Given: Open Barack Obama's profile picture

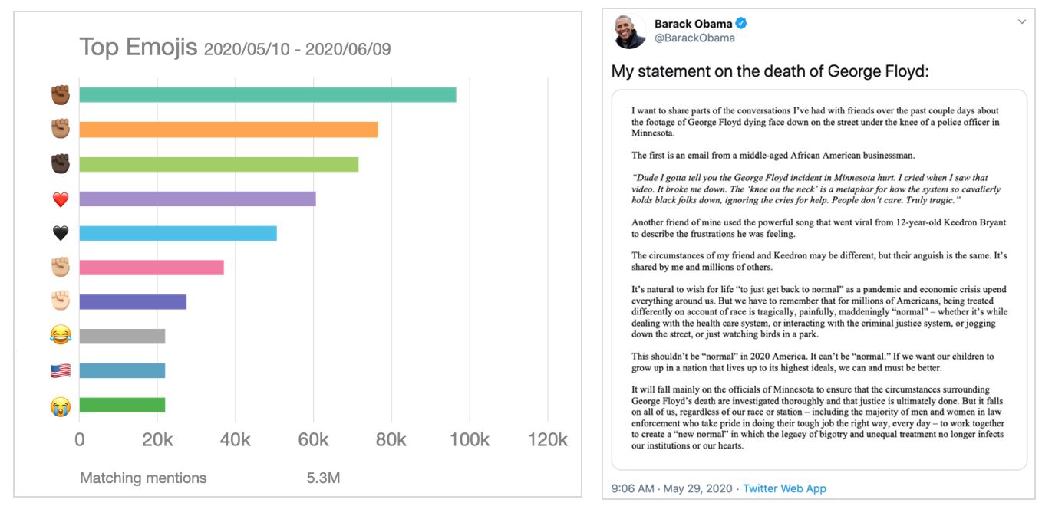Looking at the screenshot, I should pyautogui.click(x=629, y=31).
